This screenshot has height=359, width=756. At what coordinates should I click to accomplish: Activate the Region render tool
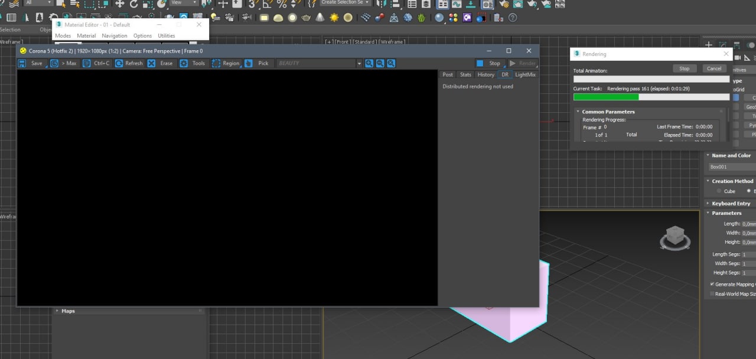(x=226, y=63)
